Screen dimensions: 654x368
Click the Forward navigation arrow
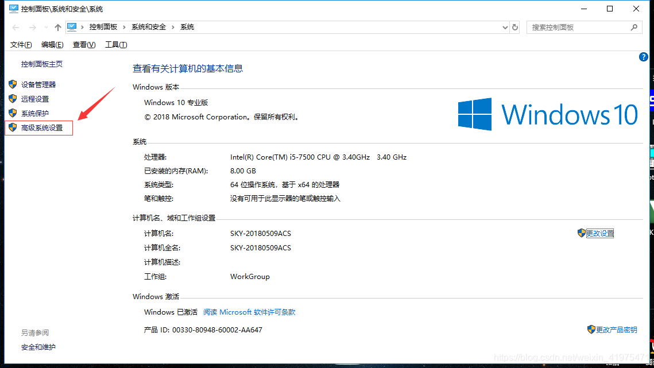point(32,28)
